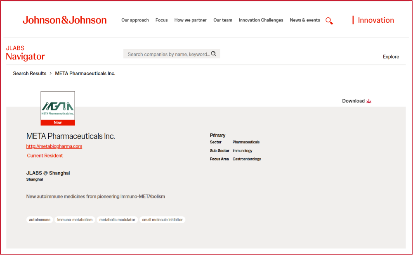Open the Focus menu item
Viewport: 413px width, 255px height.
161,20
